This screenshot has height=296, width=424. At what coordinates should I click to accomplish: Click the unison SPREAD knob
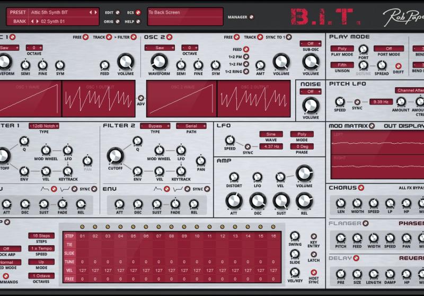382,65
